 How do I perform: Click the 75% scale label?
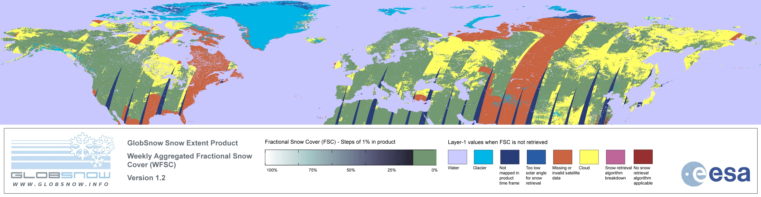[x=313, y=170]
